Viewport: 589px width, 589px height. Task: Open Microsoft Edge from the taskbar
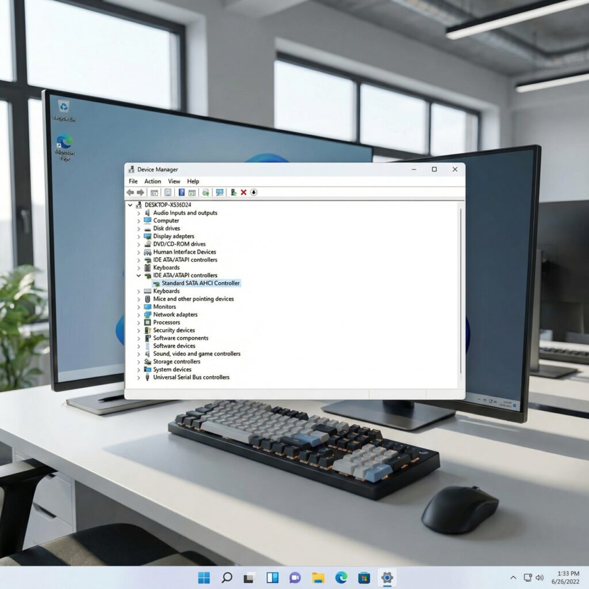(341, 577)
